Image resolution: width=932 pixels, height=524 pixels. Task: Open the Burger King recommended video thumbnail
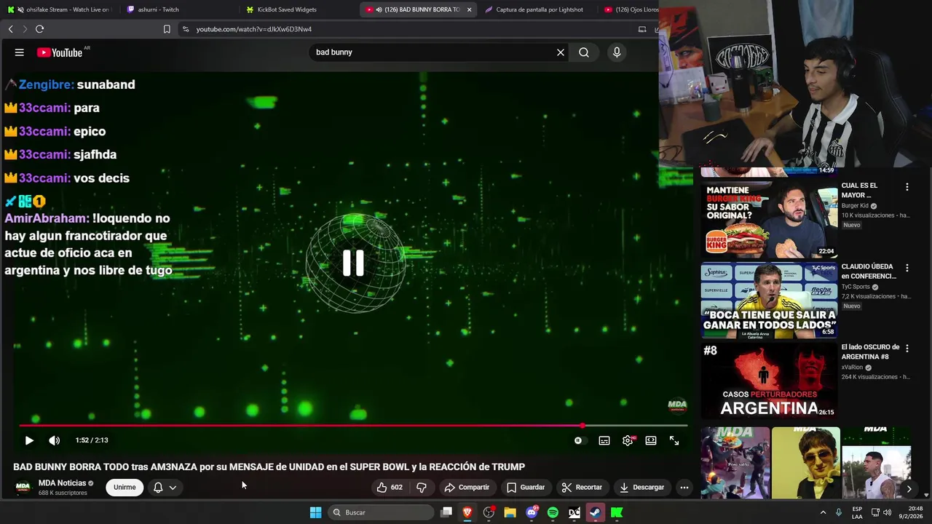769,219
